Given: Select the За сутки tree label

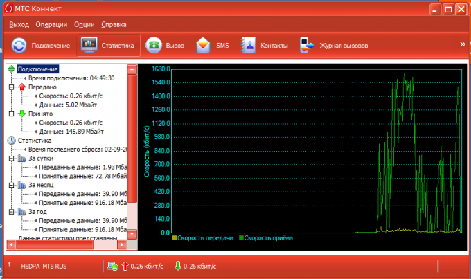Looking at the screenshot, I should coord(41,159).
